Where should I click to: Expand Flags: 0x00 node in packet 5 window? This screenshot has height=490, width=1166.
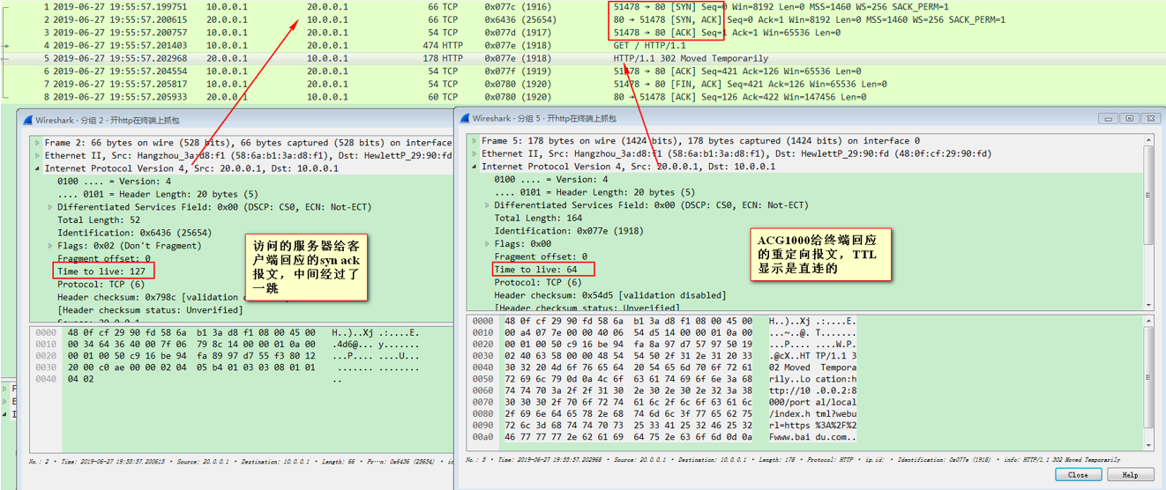click(487, 244)
